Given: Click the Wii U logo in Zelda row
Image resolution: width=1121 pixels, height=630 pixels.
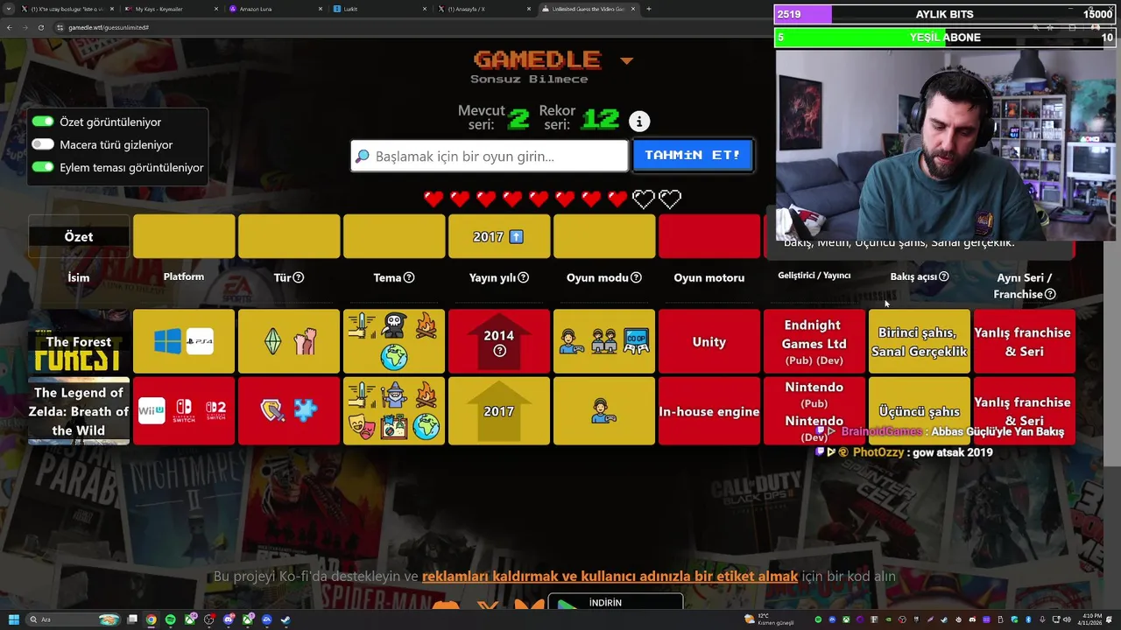Looking at the screenshot, I should coord(152,409).
